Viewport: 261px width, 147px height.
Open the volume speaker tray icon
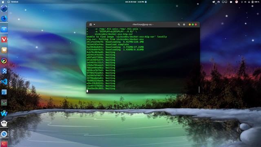click(246, 2)
